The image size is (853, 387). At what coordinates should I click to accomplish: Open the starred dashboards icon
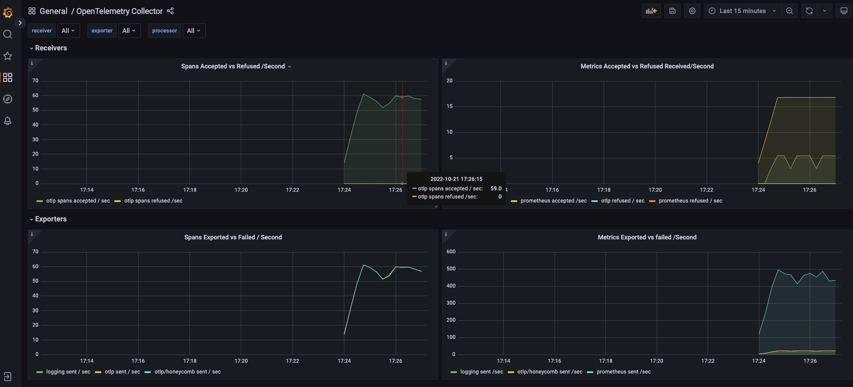coord(8,56)
